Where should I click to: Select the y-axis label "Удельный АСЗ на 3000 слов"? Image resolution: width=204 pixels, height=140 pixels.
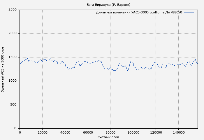tap(3, 69)
